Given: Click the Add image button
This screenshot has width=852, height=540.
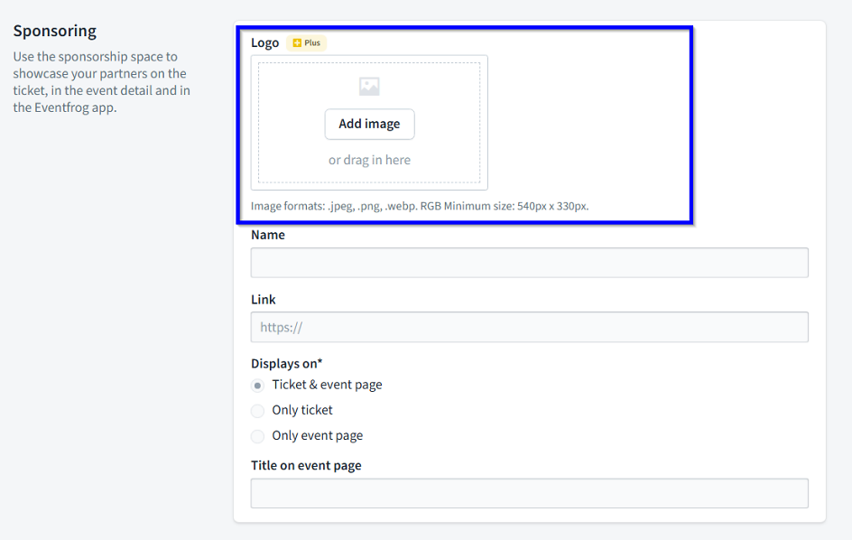Looking at the screenshot, I should pyautogui.click(x=369, y=125).
